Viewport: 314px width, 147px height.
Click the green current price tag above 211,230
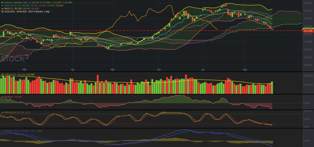308,29
